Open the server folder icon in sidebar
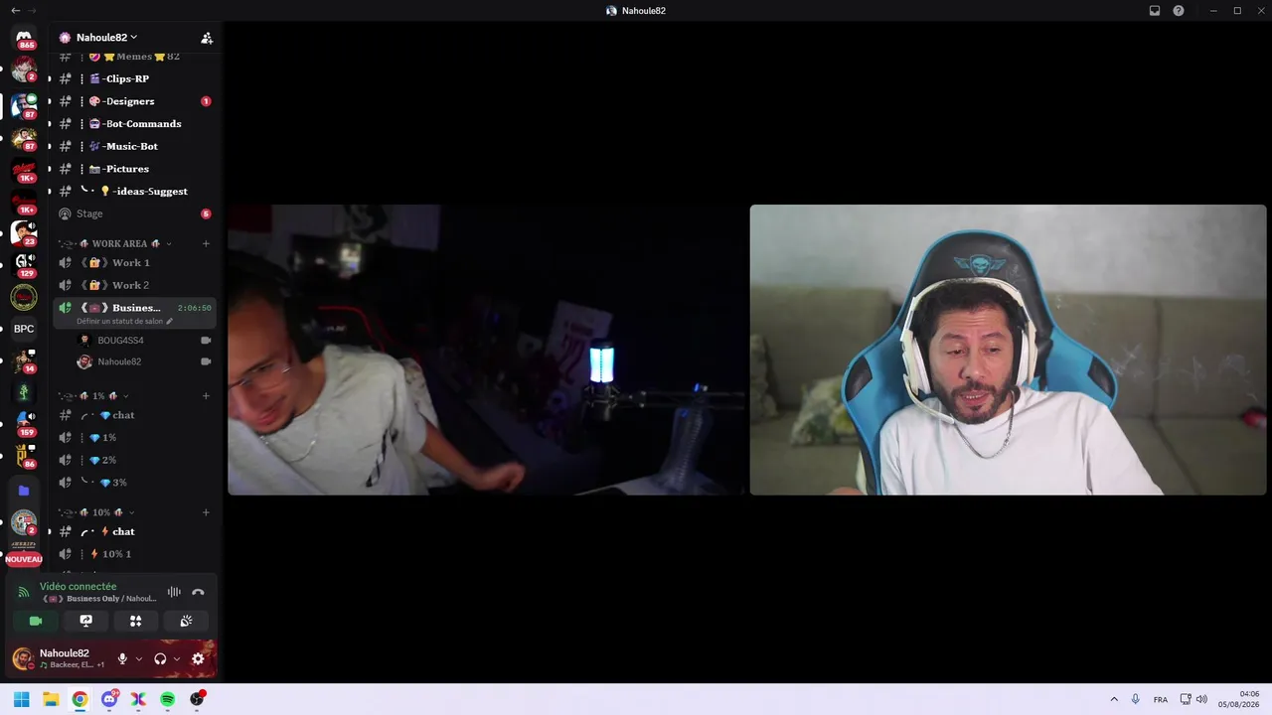 coord(24,491)
